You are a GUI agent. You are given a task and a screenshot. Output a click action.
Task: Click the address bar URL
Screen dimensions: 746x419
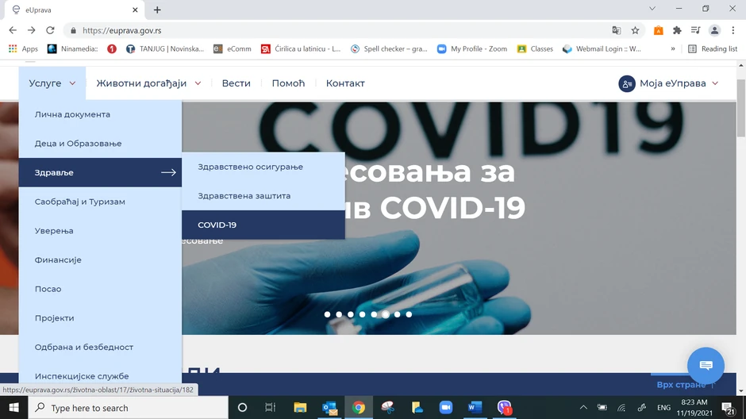[x=121, y=30]
